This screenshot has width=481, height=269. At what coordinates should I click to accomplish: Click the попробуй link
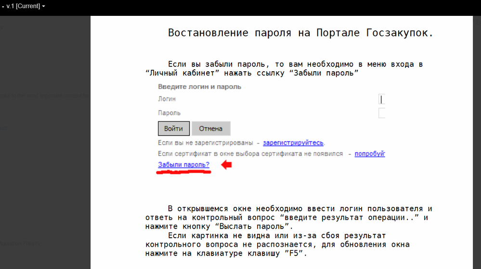(x=370, y=154)
